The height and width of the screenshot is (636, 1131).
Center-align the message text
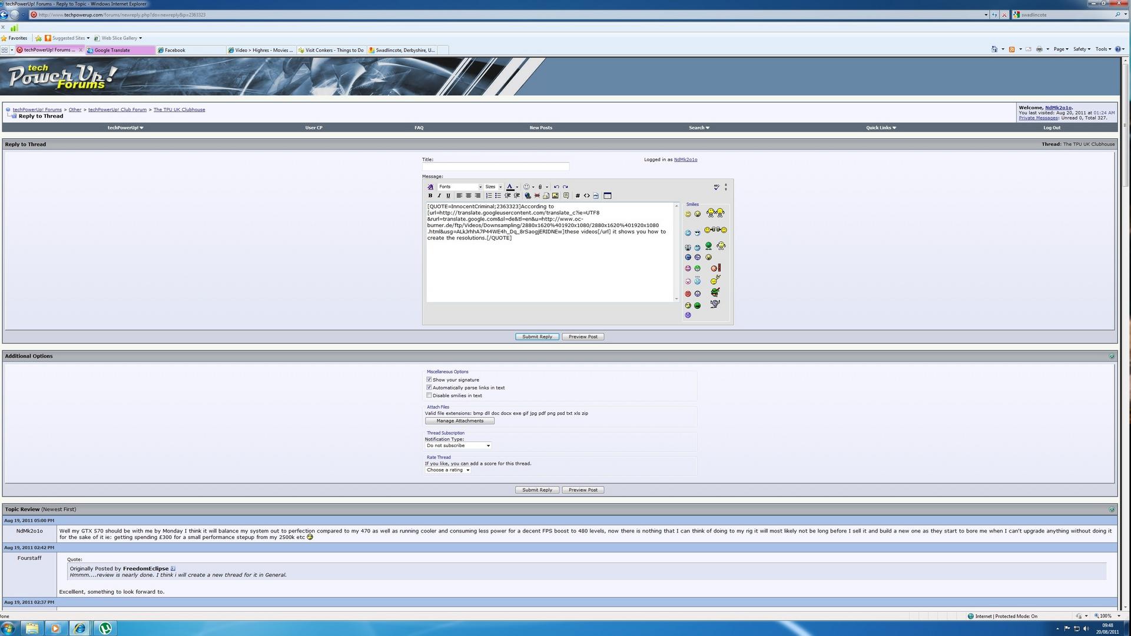tap(469, 195)
